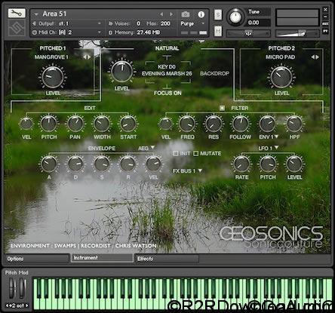Click the Pitch bend wheel
The image size is (335, 313).
click(13, 288)
